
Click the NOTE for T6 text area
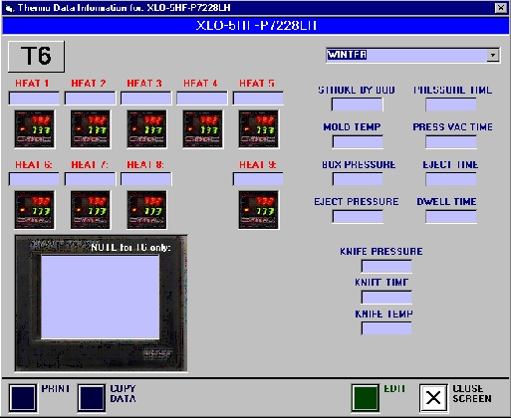(x=100, y=297)
